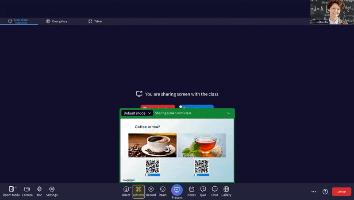354x200 pixels.
Task: Start Record in bottom toolbar
Action: (x=151, y=191)
